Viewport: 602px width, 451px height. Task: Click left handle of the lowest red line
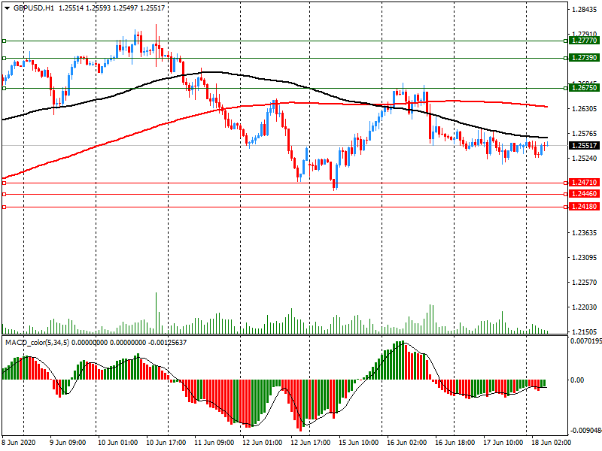click(x=4, y=207)
